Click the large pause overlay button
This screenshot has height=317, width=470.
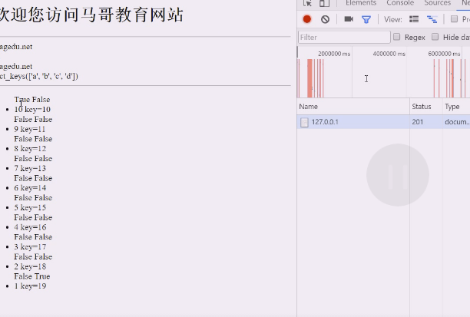[398, 175]
